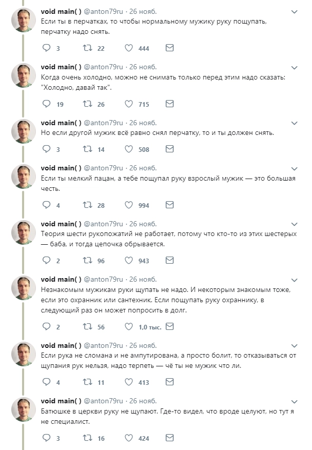Like the tweet with 994 likes
312x450 pixels.
click(x=129, y=205)
